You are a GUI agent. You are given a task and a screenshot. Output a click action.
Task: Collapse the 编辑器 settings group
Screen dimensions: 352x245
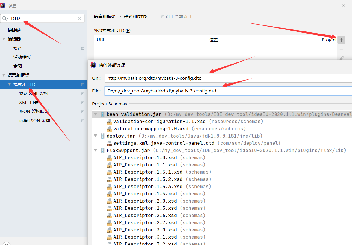click(4, 39)
